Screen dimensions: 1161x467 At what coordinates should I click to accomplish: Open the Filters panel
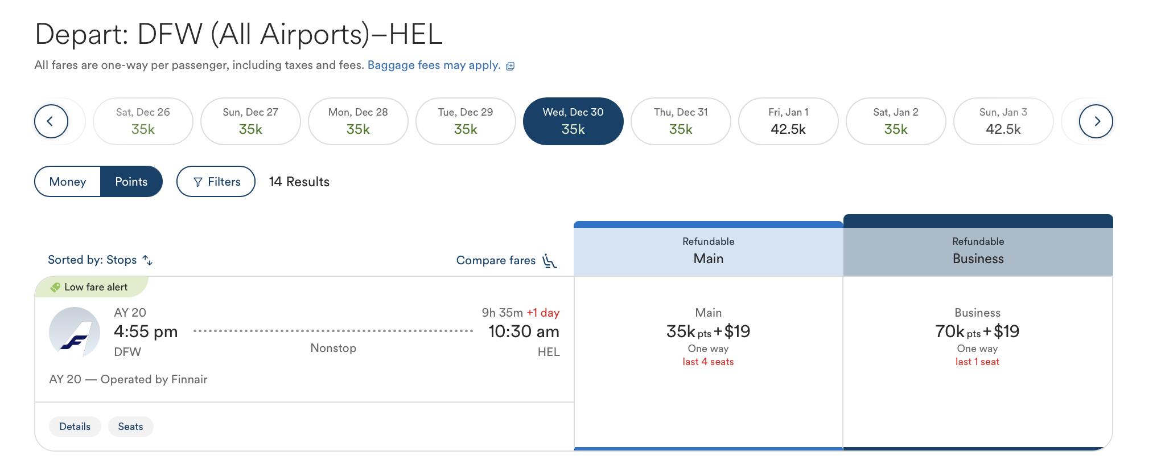point(216,182)
